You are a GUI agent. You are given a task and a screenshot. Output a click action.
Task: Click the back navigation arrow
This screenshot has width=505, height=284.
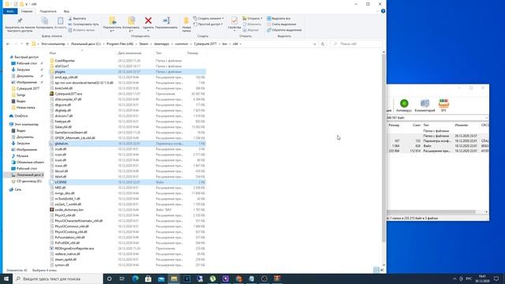(8, 44)
